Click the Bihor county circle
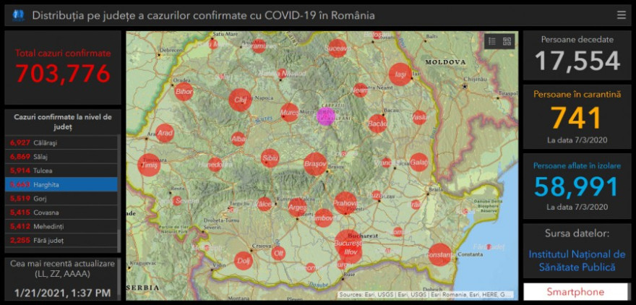636x305 pixels. [184, 93]
